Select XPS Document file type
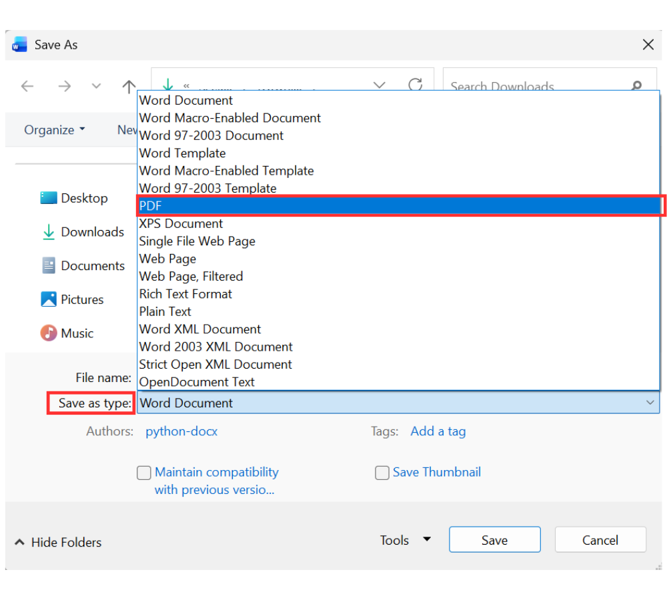Screen dimensions: 667x600 tap(398, 224)
